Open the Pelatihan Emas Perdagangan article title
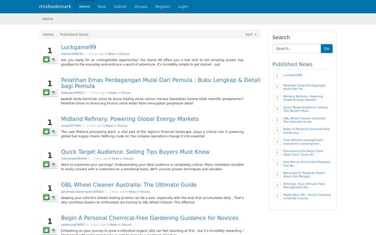This screenshot has height=235, width=376. pos(160,83)
